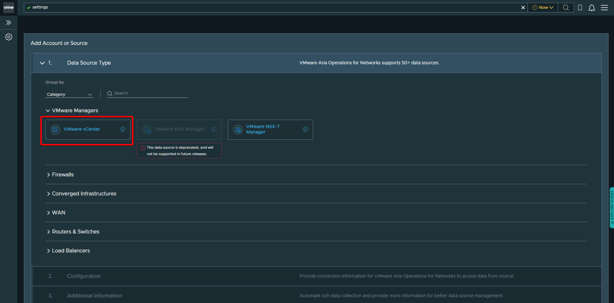Image resolution: width=614 pixels, height=303 pixels.
Task: Expand the Firewalls category
Action: (62, 175)
